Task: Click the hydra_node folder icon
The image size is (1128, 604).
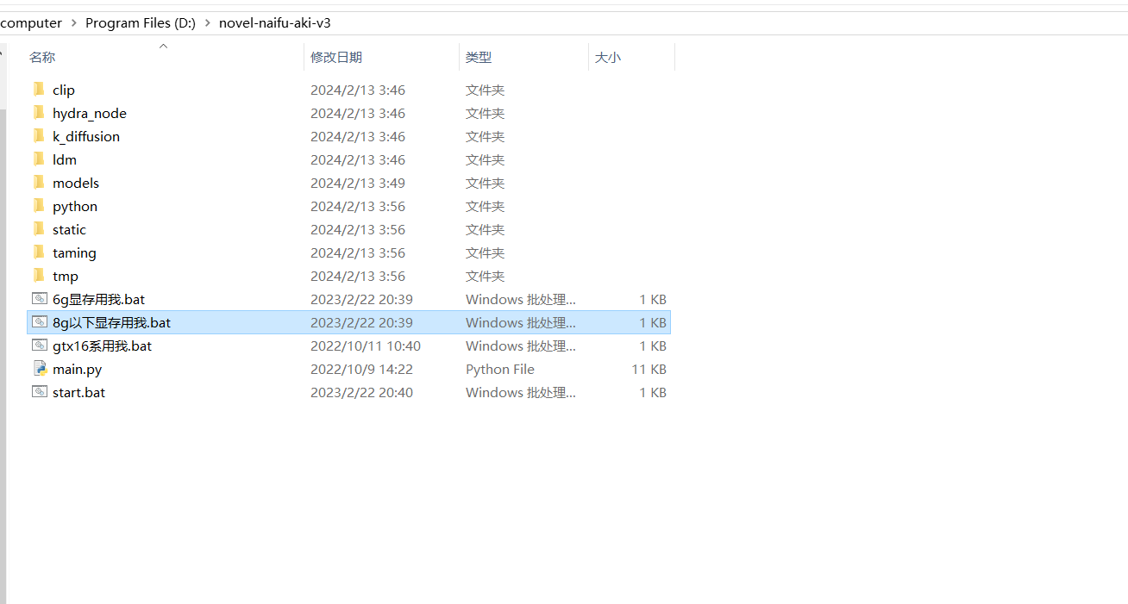Action: (39, 113)
